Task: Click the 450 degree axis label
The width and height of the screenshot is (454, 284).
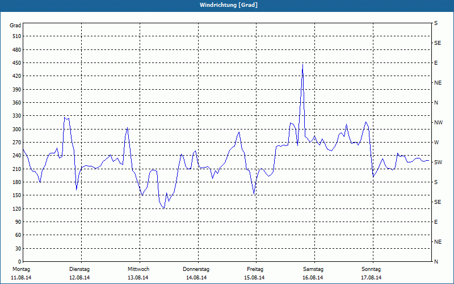Action: 17,63
